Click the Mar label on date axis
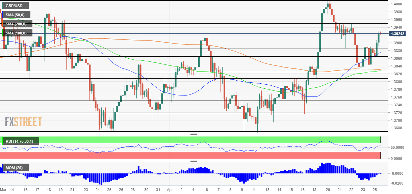The height and width of the screenshot is (194, 412). coord(4,190)
